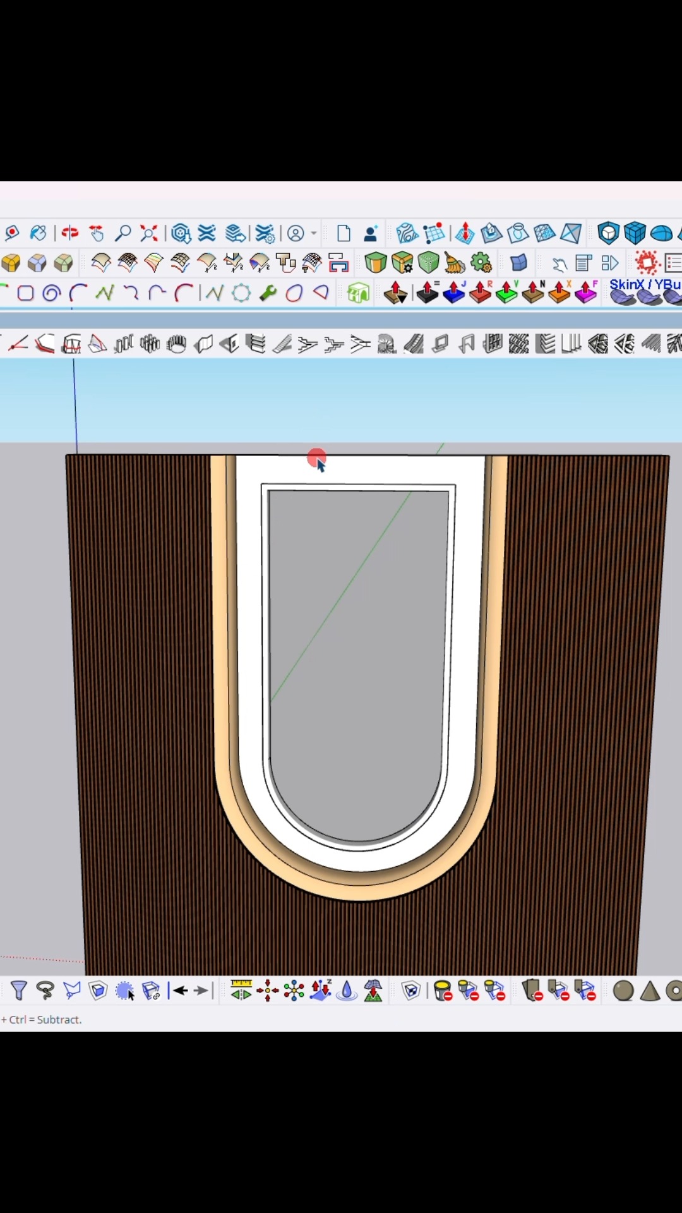The image size is (682, 1213).
Task: Click the broom cleanup icon
Action: (x=455, y=262)
